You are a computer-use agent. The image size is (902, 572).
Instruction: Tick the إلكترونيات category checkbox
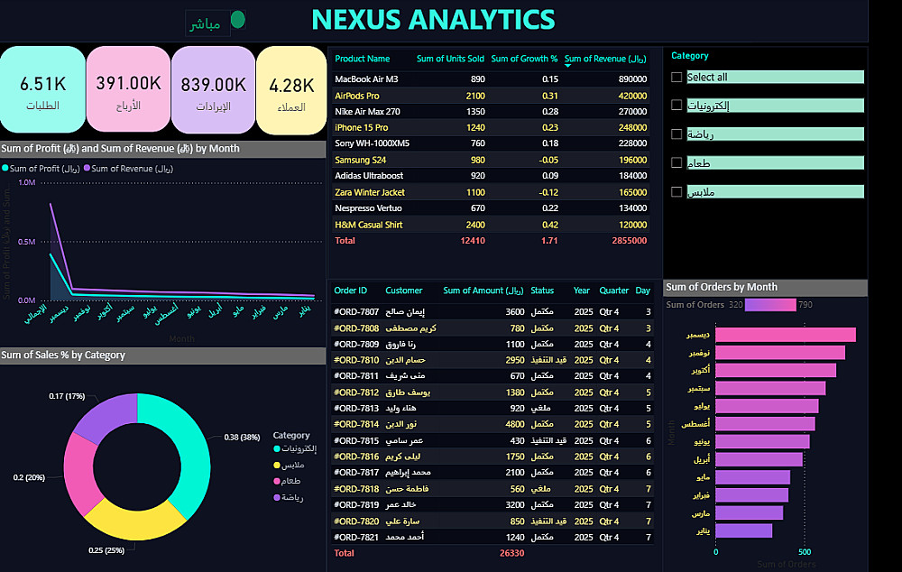tap(676, 105)
